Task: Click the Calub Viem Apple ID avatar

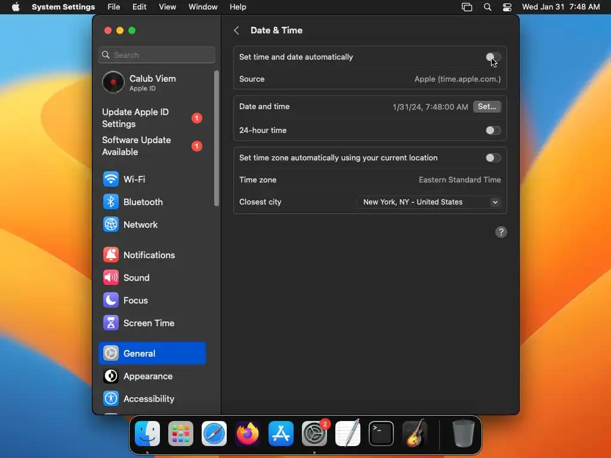Action: (x=113, y=82)
